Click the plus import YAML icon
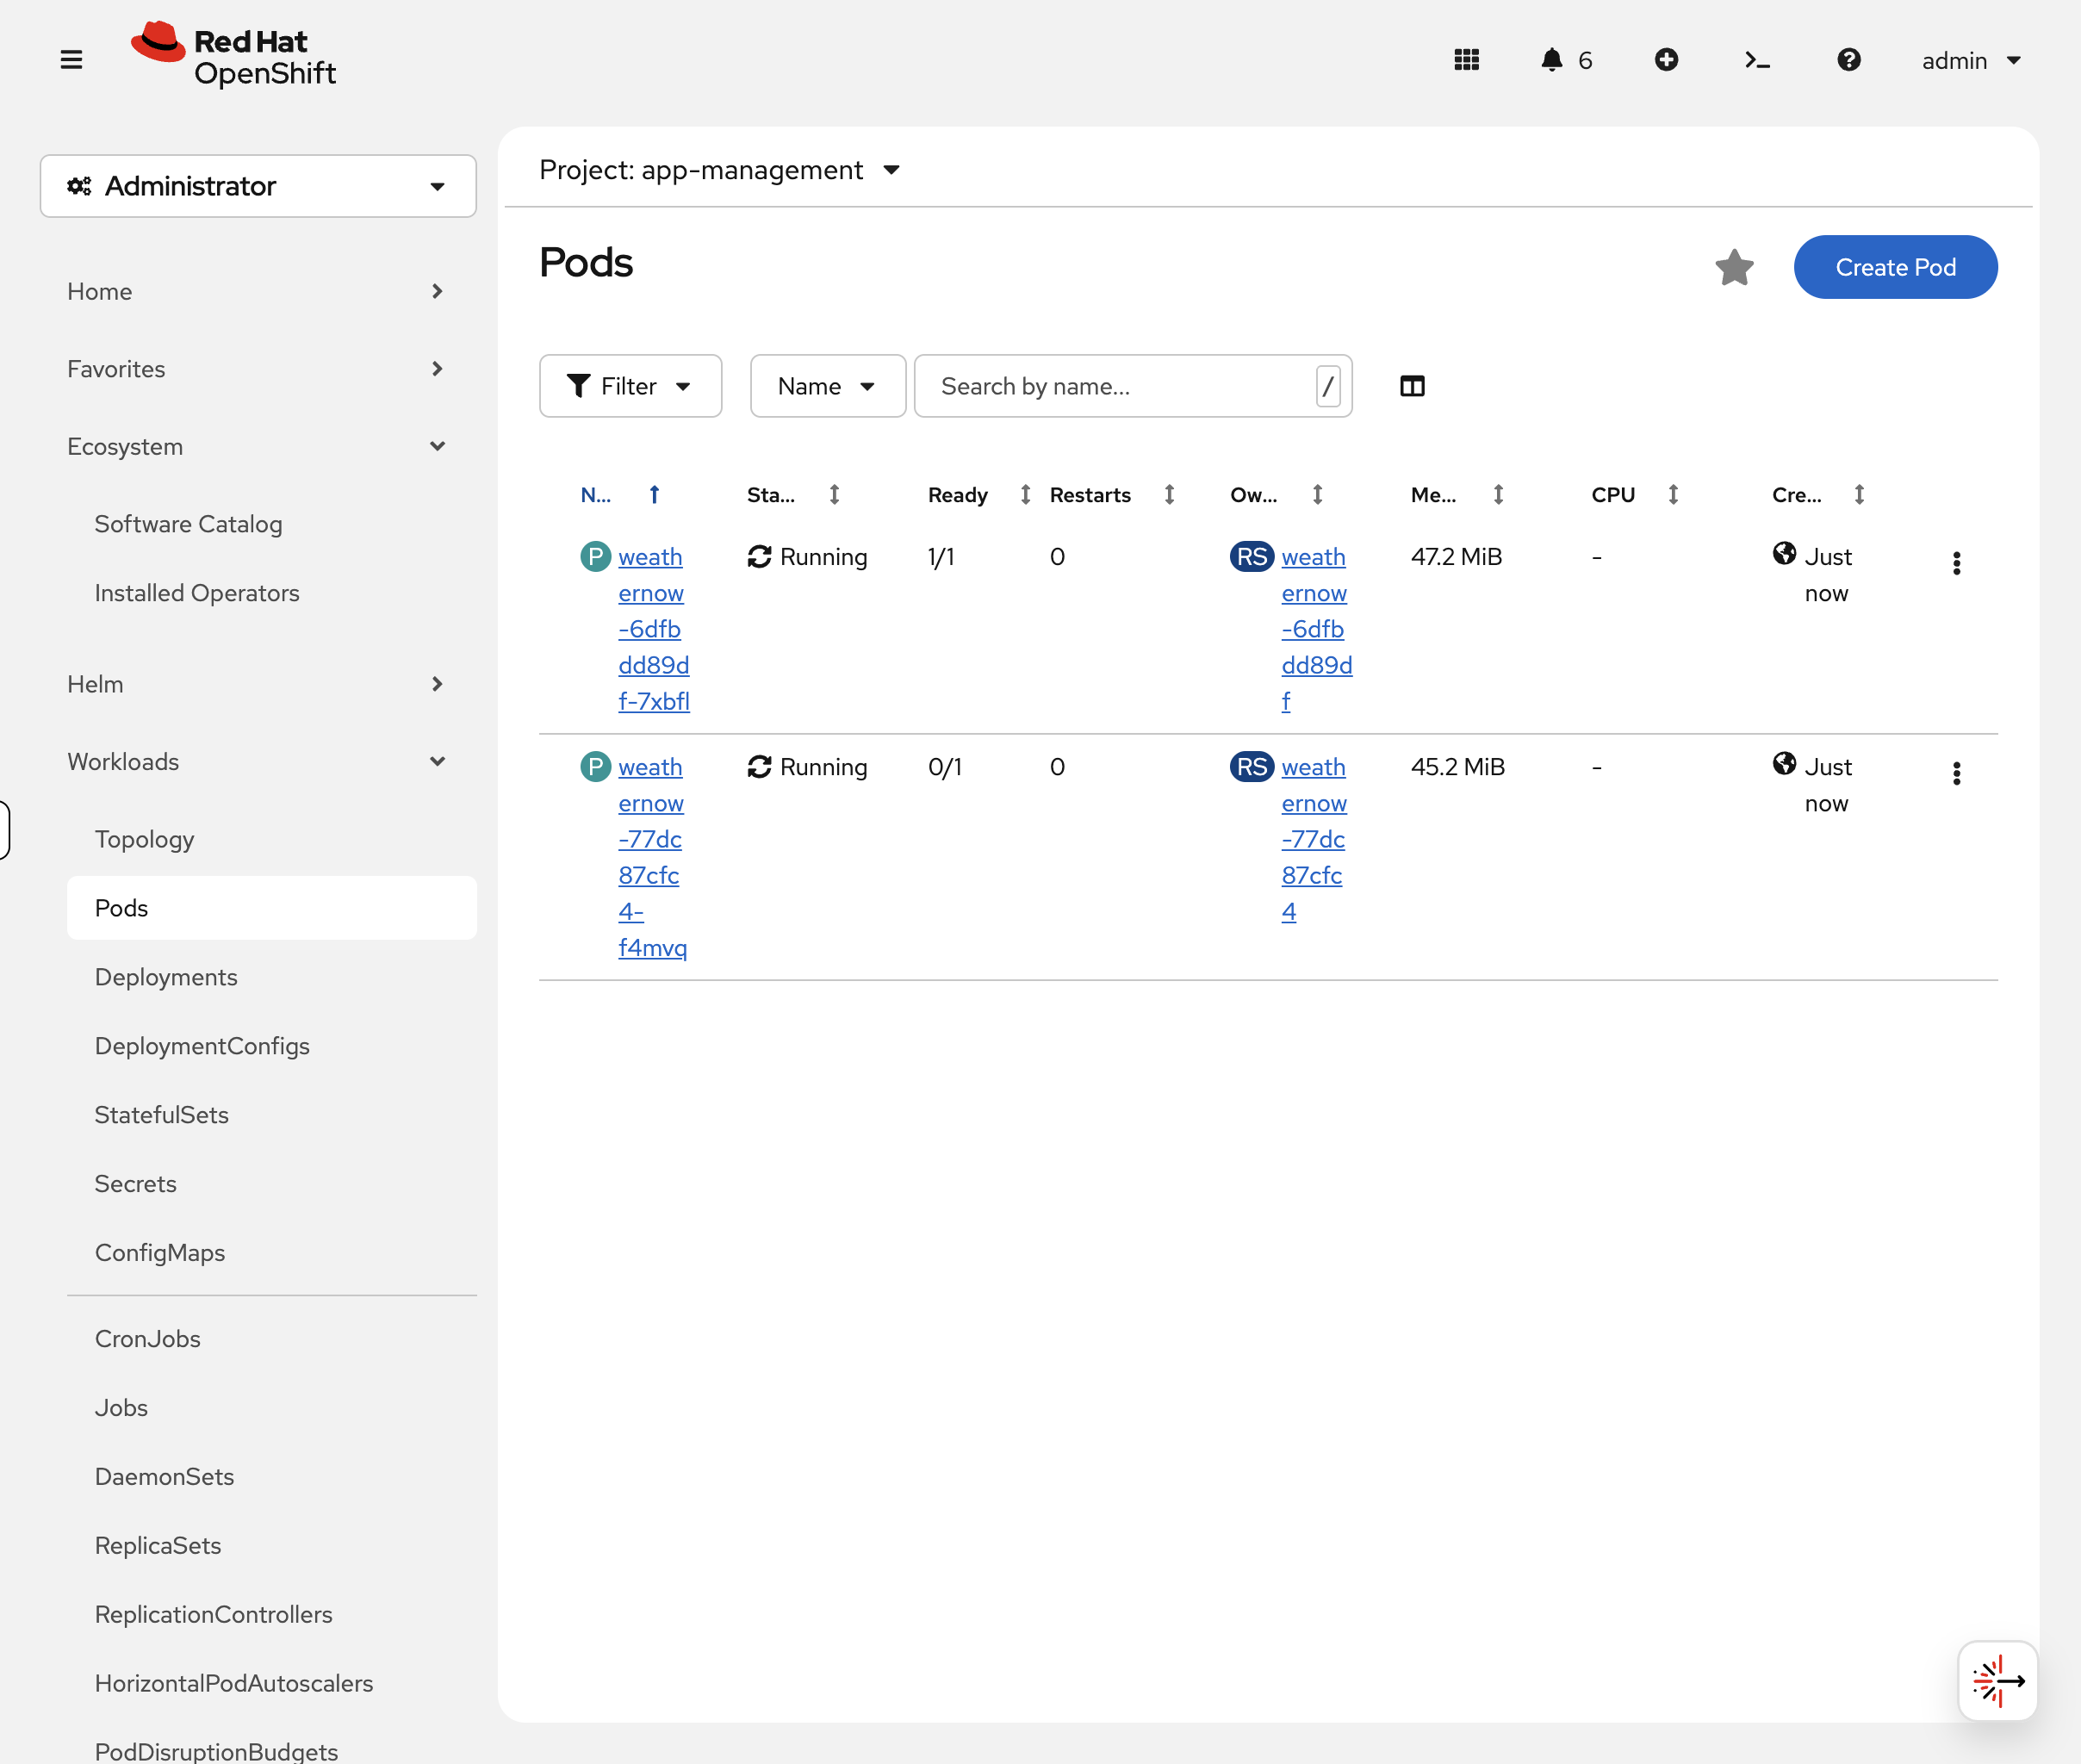2081x1764 pixels. click(x=1666, y=60)
